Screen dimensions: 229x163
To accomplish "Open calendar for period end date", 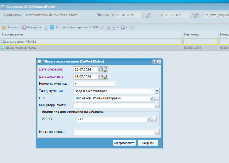I will (191, 15).
